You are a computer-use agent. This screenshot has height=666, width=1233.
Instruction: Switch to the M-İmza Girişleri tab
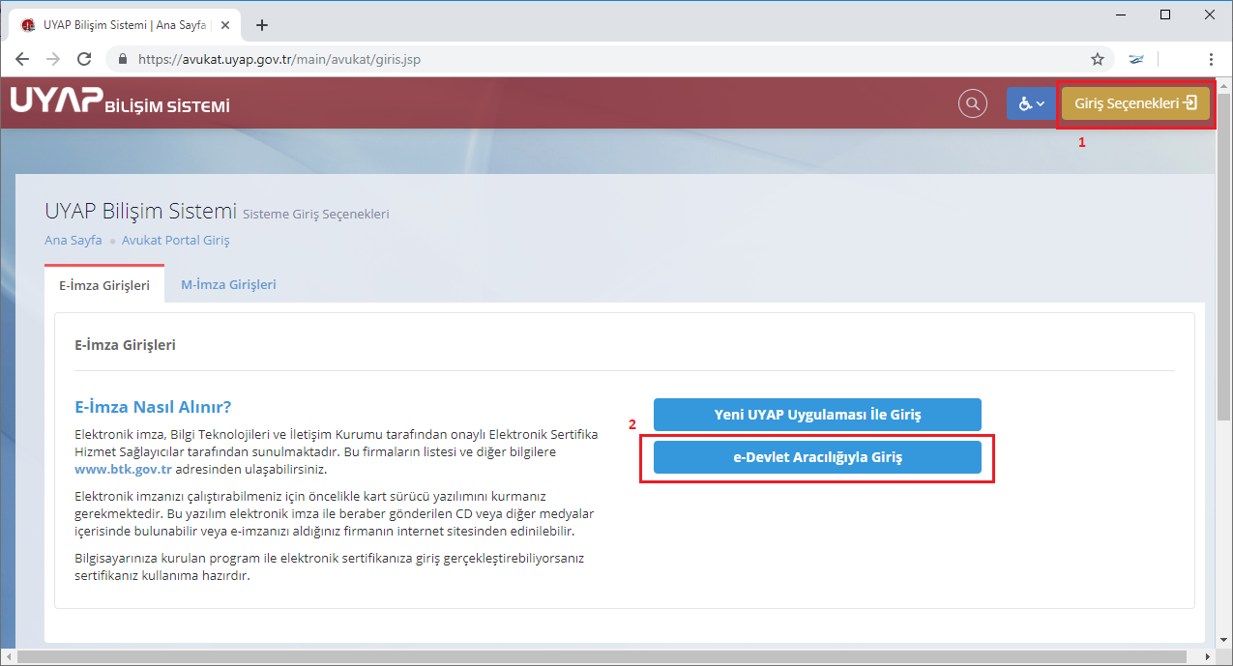tap(228, 284)
